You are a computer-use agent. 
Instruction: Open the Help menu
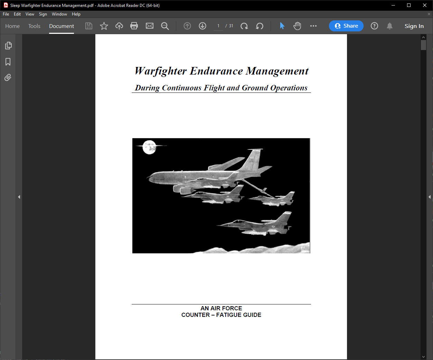(76, 14)
